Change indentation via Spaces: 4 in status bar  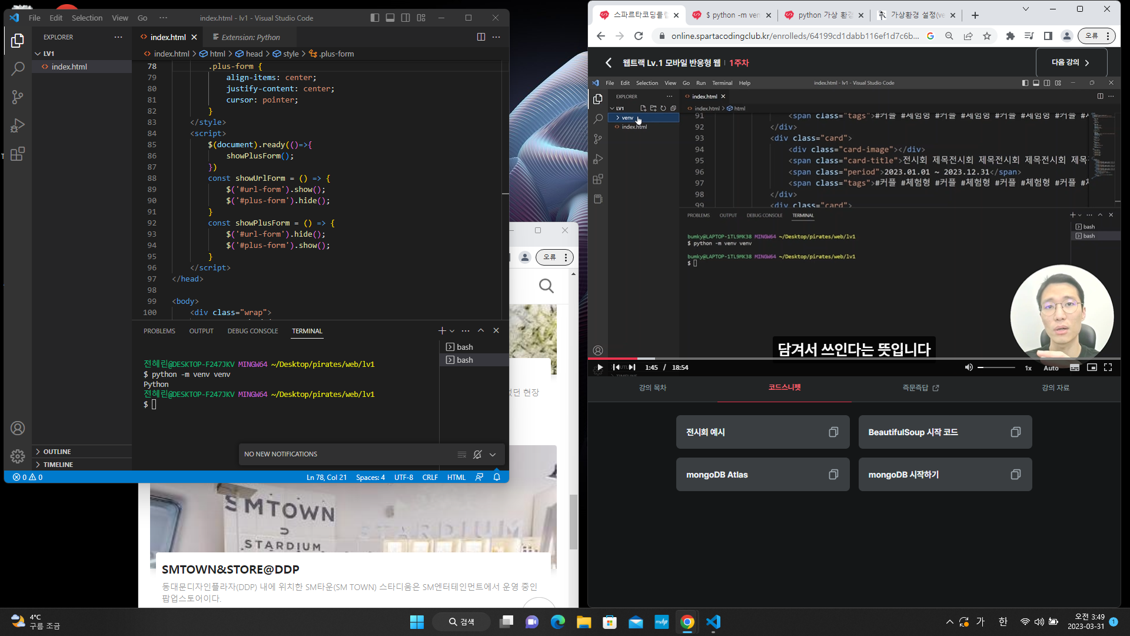click(370, 478)
